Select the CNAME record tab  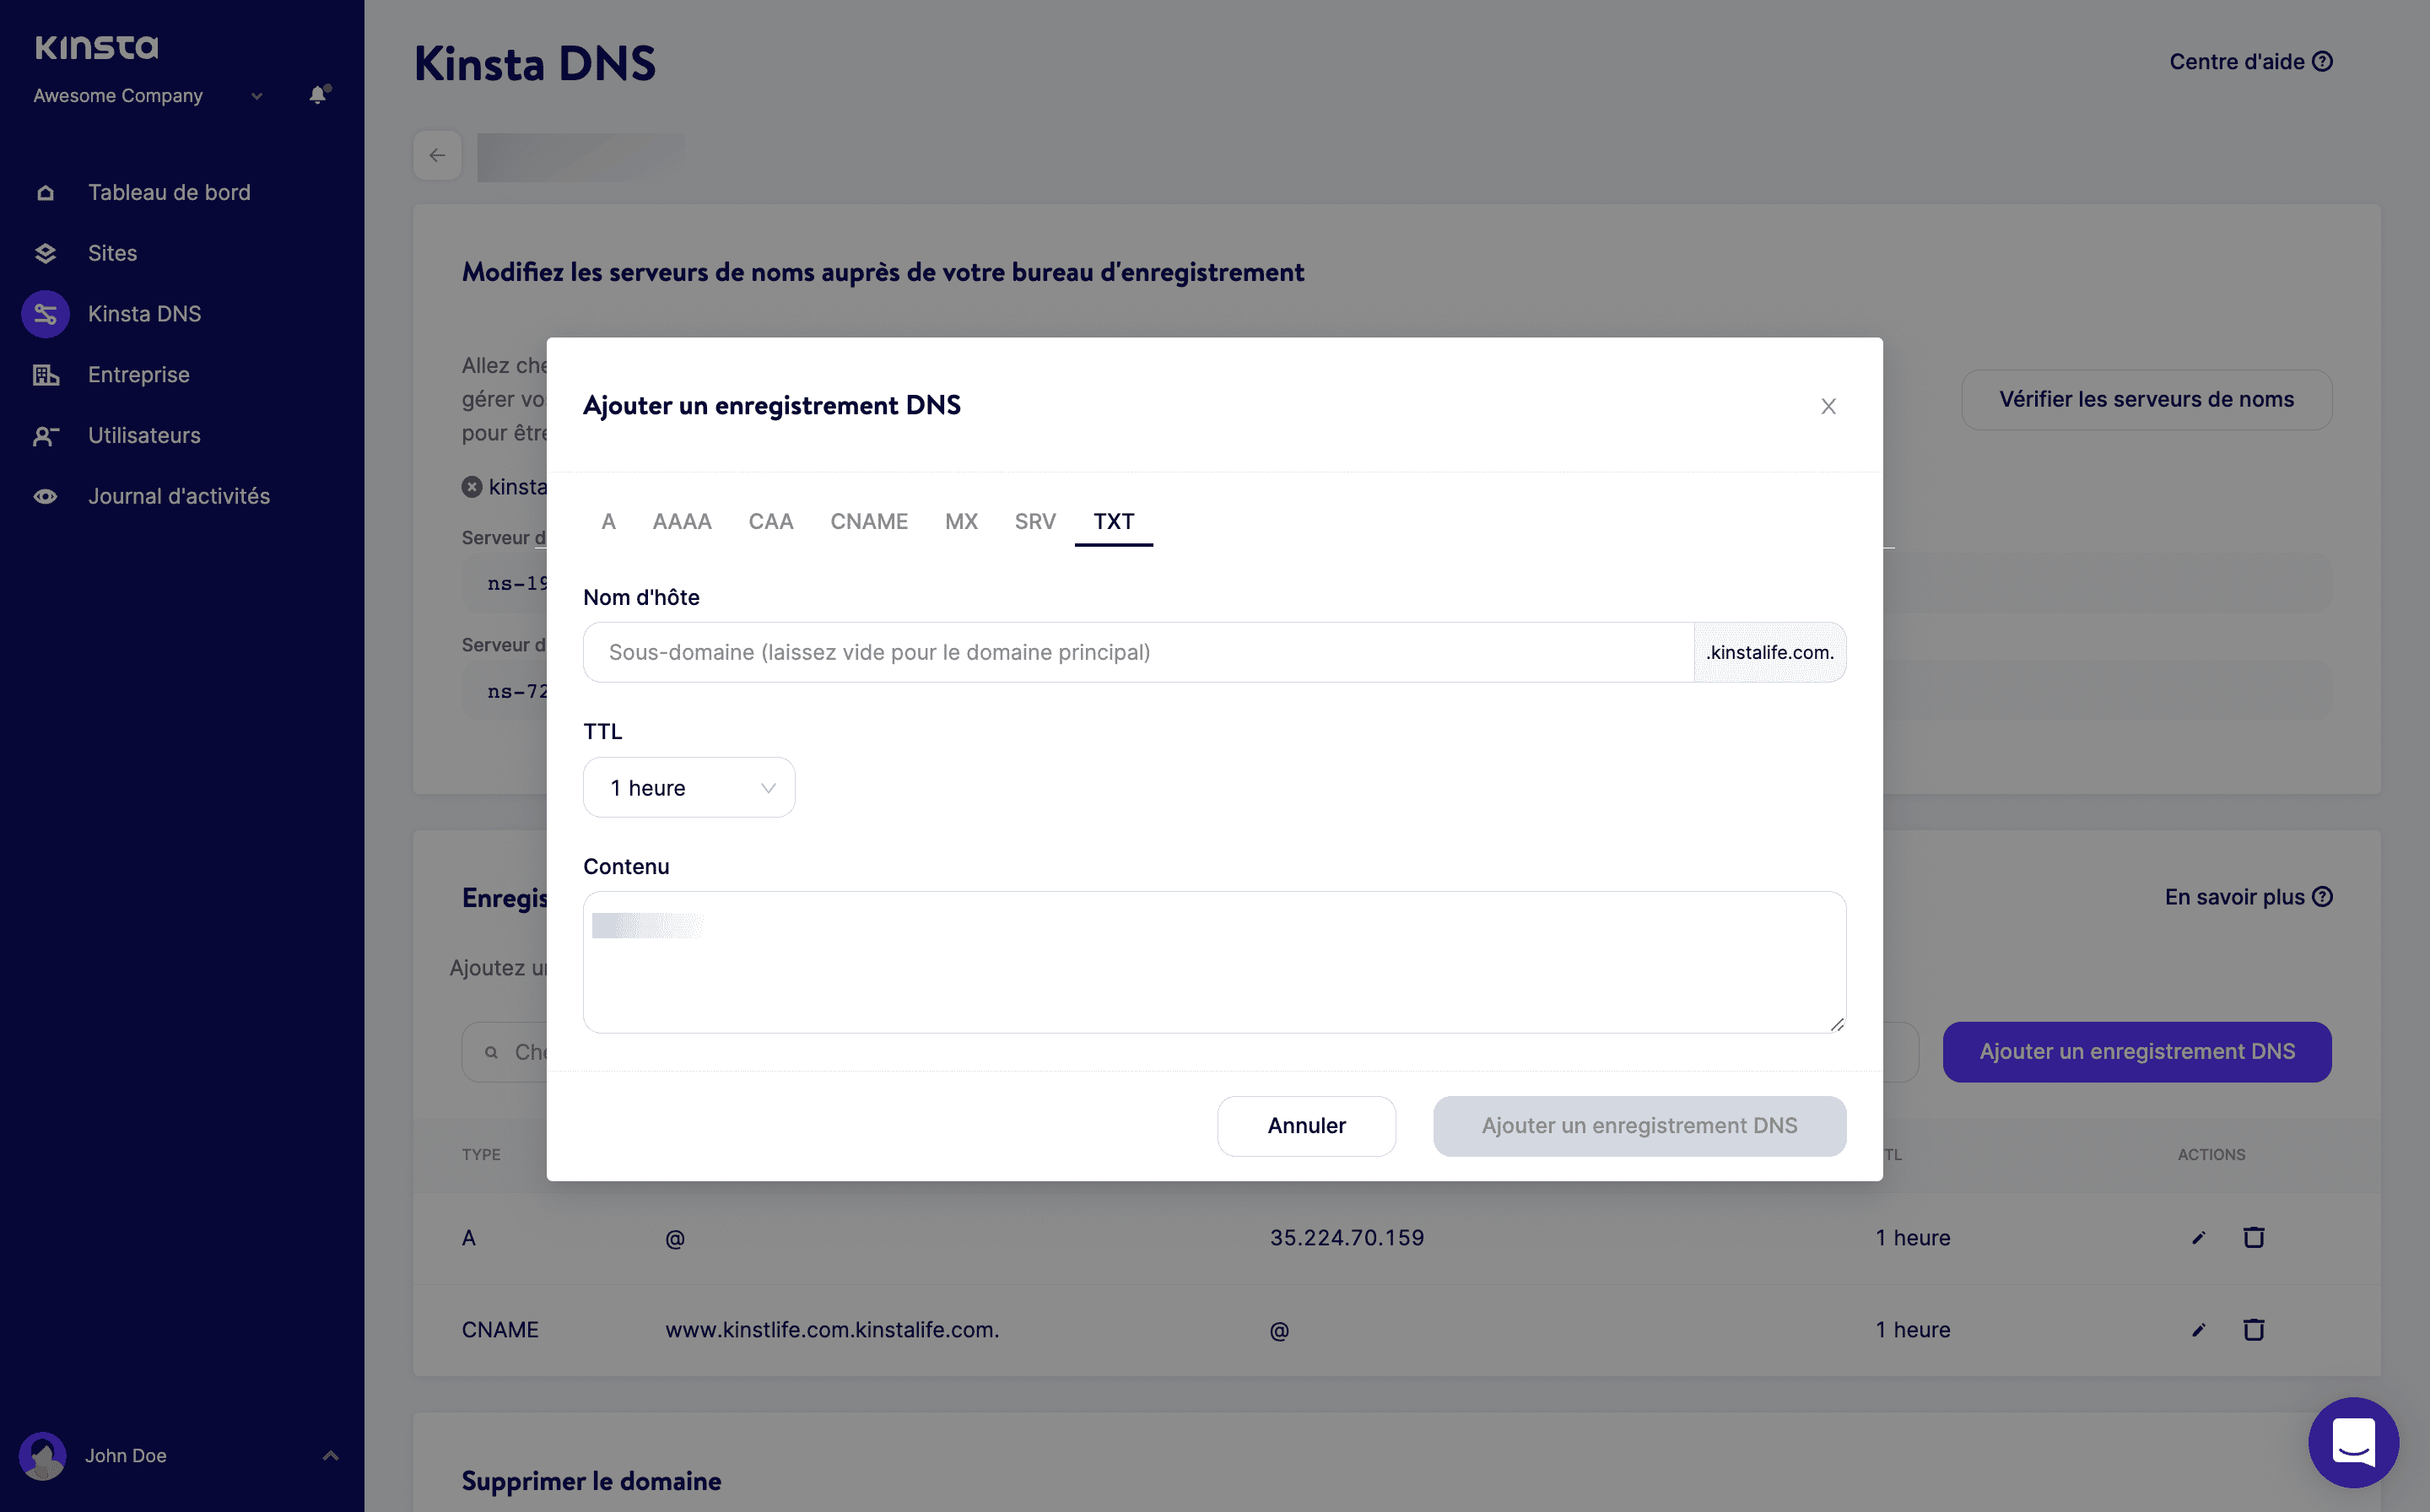(868, 521)
